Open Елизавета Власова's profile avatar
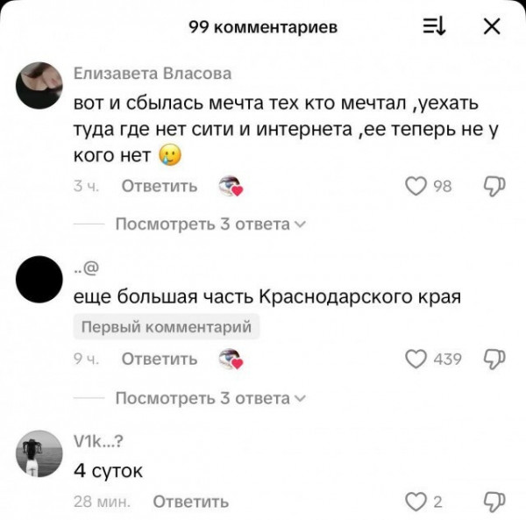 (39, 85)
